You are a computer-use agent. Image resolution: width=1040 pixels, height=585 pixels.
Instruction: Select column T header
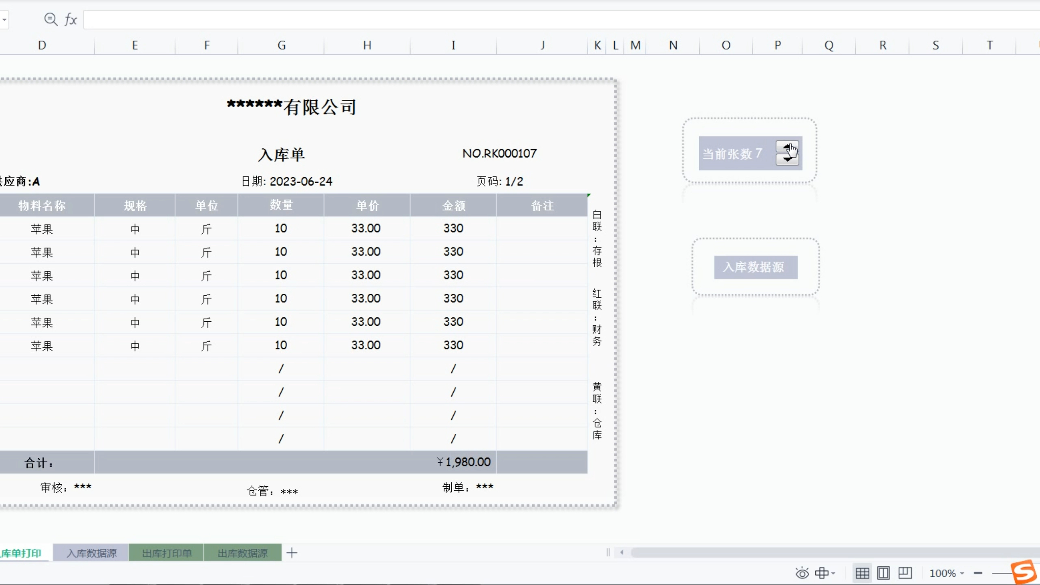coord(990,45)
